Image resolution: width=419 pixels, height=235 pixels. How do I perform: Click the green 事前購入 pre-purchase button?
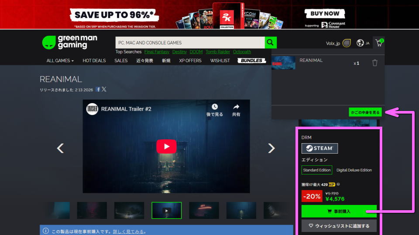pyautogui.click(x=339, y=211)
